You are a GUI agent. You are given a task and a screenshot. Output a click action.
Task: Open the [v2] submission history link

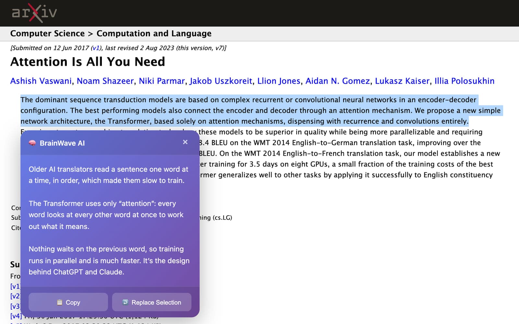coord(15,296)
